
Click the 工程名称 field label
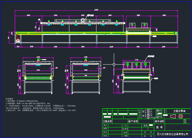(107, 121)
